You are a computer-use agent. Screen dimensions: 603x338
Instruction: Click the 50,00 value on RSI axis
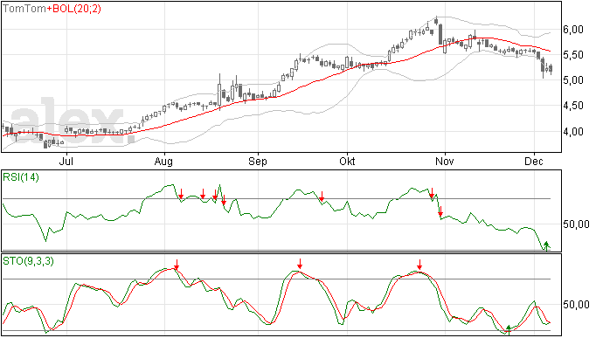(576, 224)
